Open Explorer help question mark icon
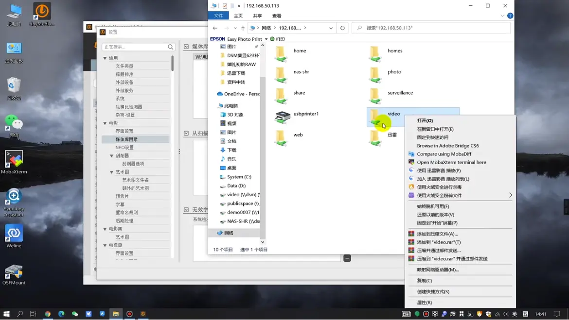569x320 pixels. (x=510, y=16)
